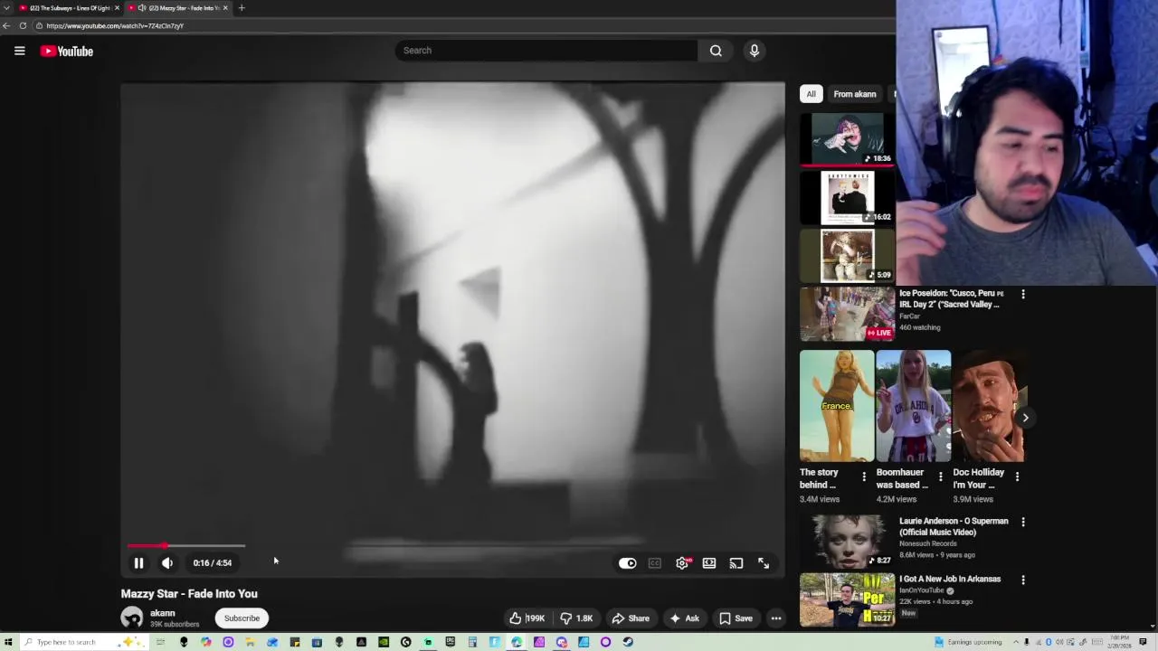Seek on the red video progress bar
Screen dimensions: 1158x651
point(186,546)
